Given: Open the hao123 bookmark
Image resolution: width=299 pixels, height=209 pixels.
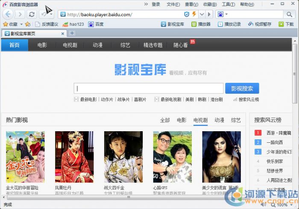Looking at the screenshot, I should point(73,24).
